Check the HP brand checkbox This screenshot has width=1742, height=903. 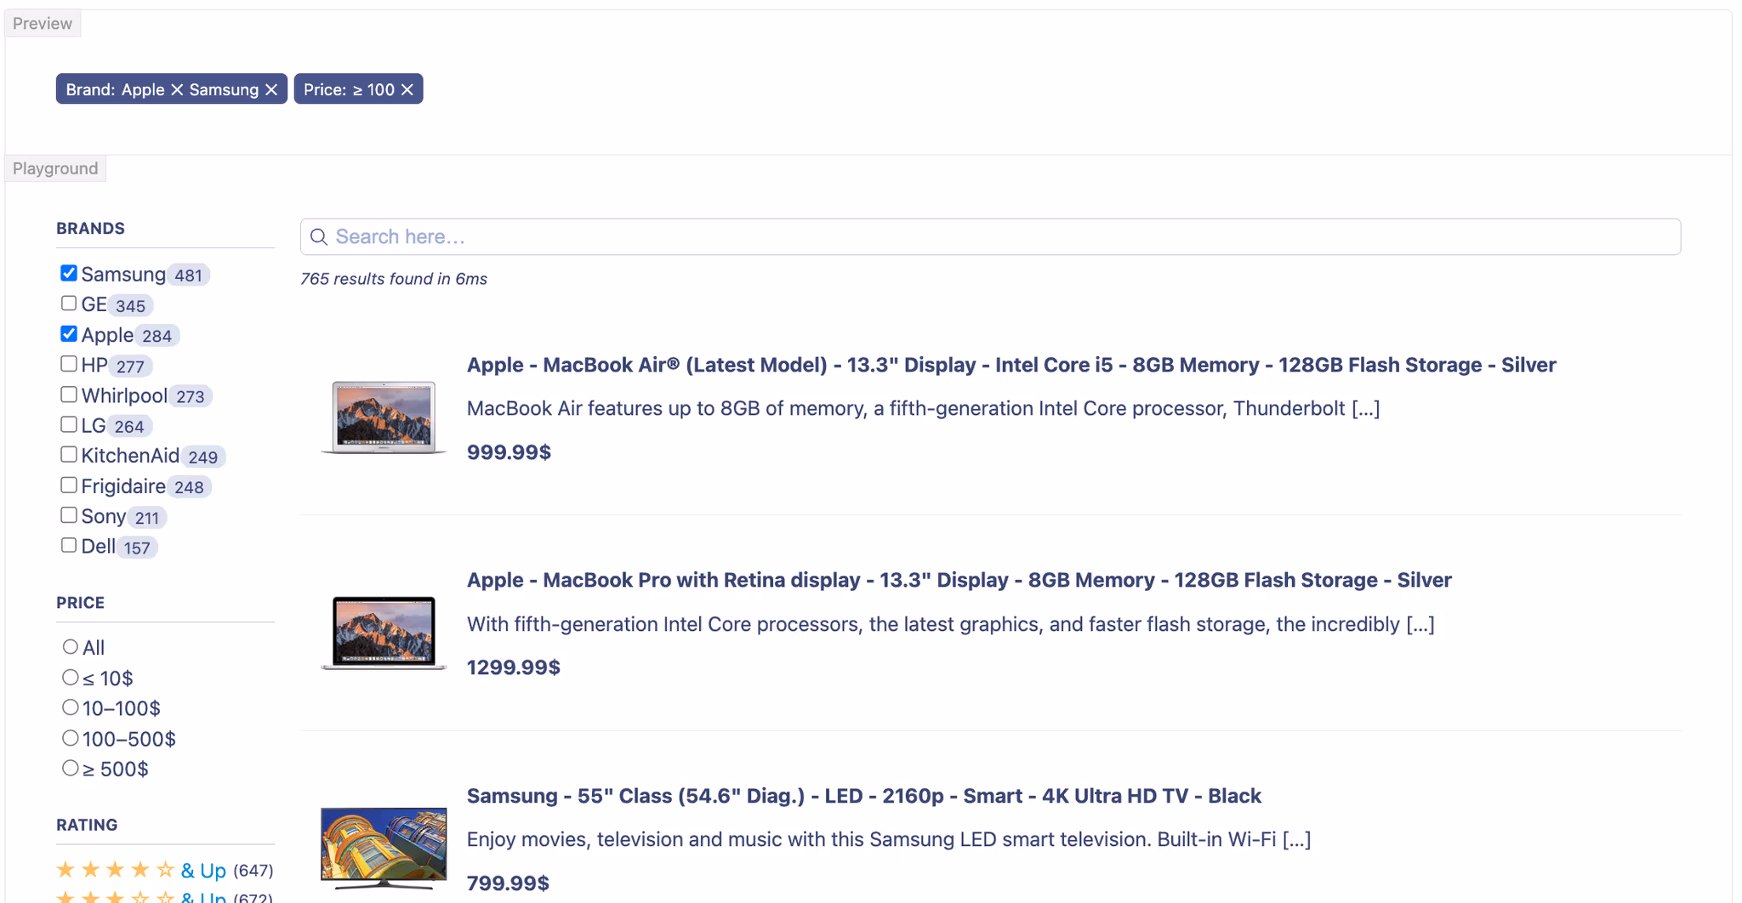(x=69, y=364)
